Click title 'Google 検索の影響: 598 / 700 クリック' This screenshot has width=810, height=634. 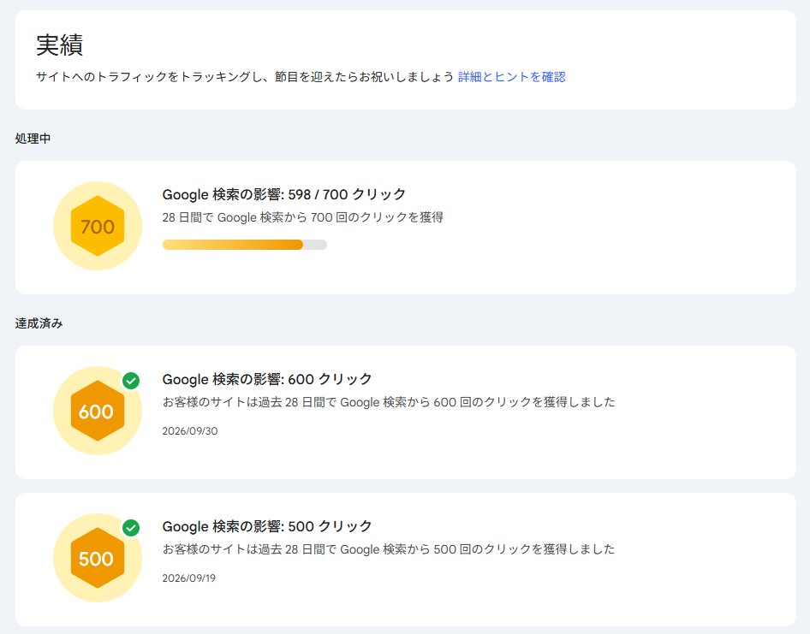click(x=284, y=194)
